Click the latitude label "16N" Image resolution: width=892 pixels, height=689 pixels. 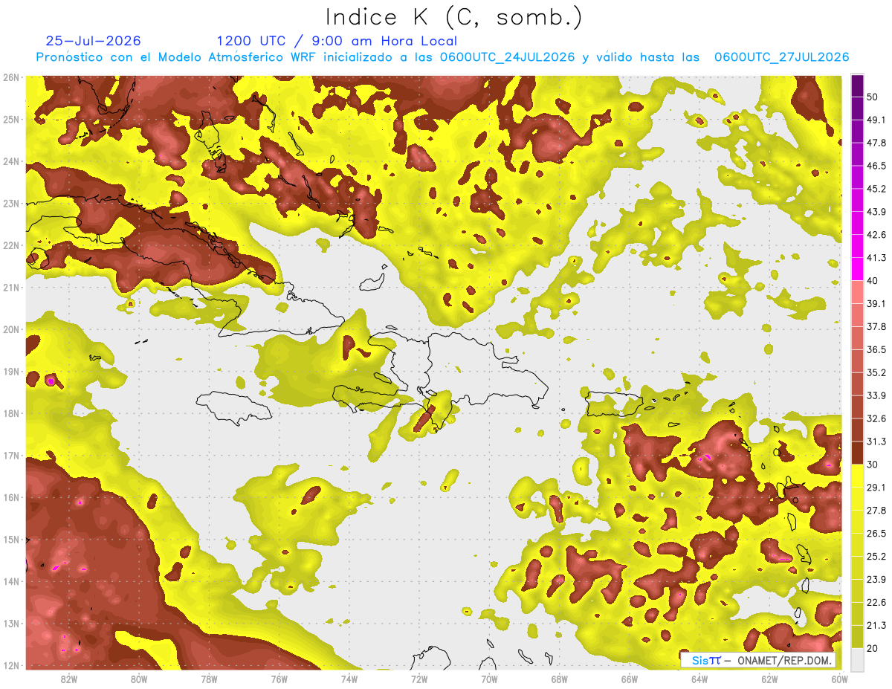coord(11,497)
